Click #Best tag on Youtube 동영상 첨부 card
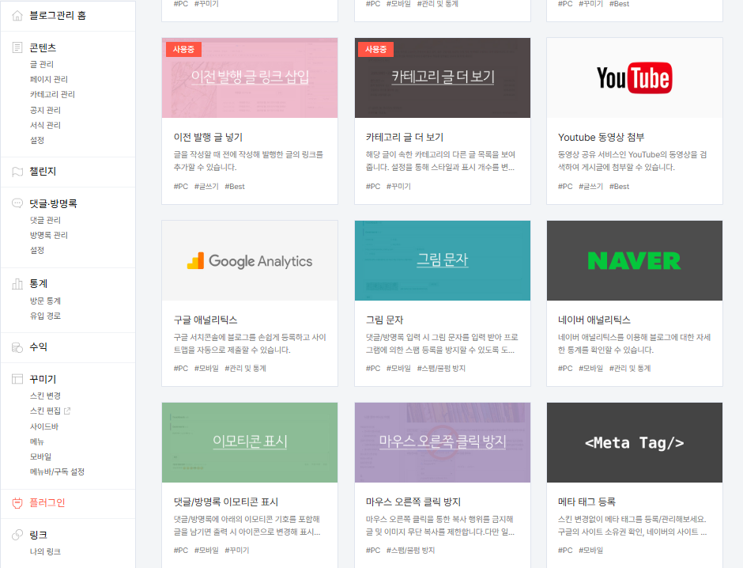Image resolution: width=743 pixels, height=568 pixels. (619, 187)
